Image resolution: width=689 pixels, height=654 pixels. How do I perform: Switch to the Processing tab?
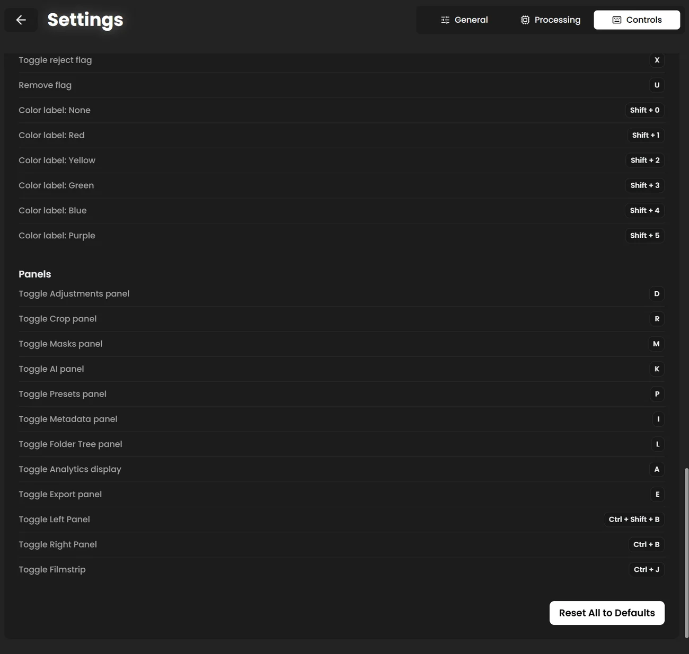(551, 20)
